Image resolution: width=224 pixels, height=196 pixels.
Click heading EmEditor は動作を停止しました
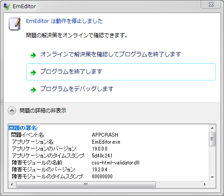coord(64,21)
